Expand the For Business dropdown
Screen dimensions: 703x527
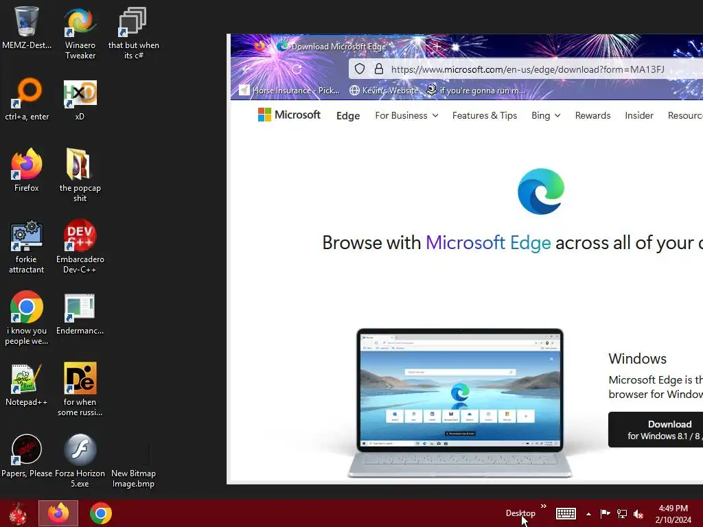point(406,115)
